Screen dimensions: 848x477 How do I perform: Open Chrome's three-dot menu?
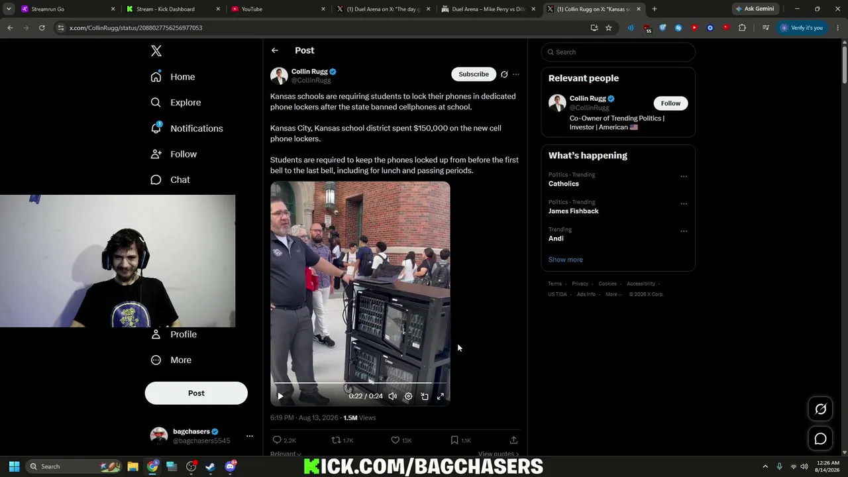[837, 28]
